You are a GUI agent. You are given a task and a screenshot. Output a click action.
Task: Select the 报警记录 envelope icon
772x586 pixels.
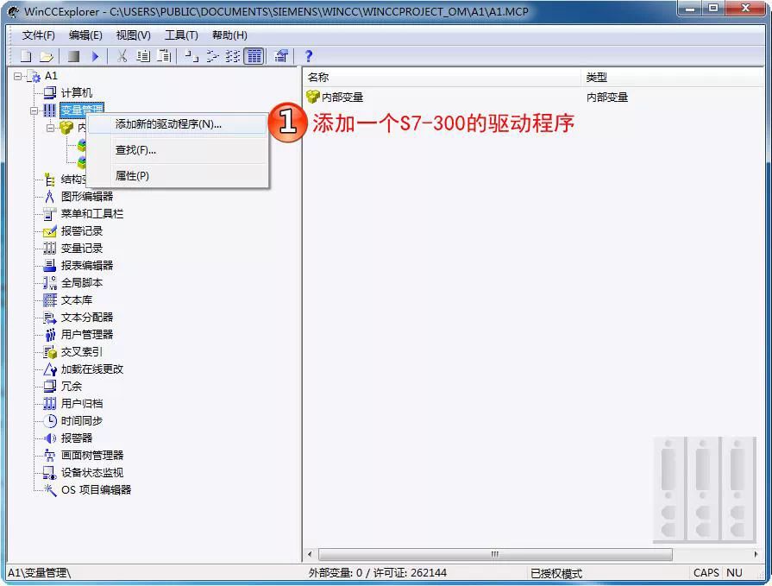(x=50, y=231)
